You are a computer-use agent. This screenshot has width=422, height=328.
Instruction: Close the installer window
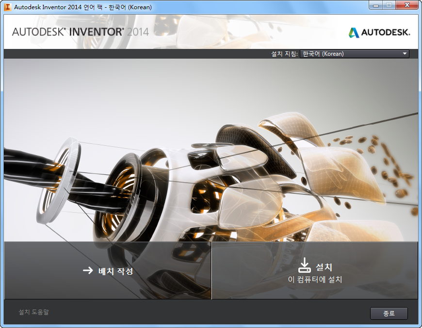(407, 5)
